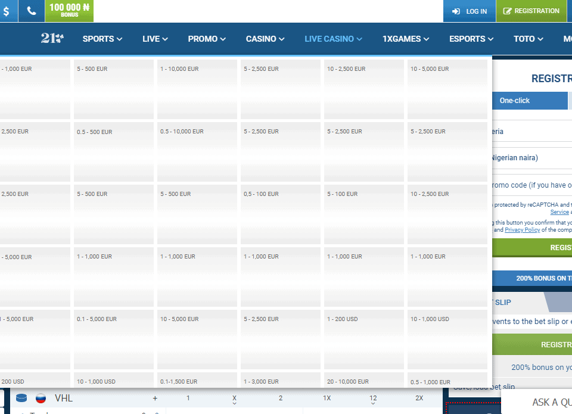This screenshot has width=572, height=414.
Task: Click the plus icon in VHL row
Action: 155,398
